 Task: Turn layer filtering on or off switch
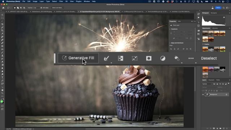pyautogui.click(x=228, y=83)
